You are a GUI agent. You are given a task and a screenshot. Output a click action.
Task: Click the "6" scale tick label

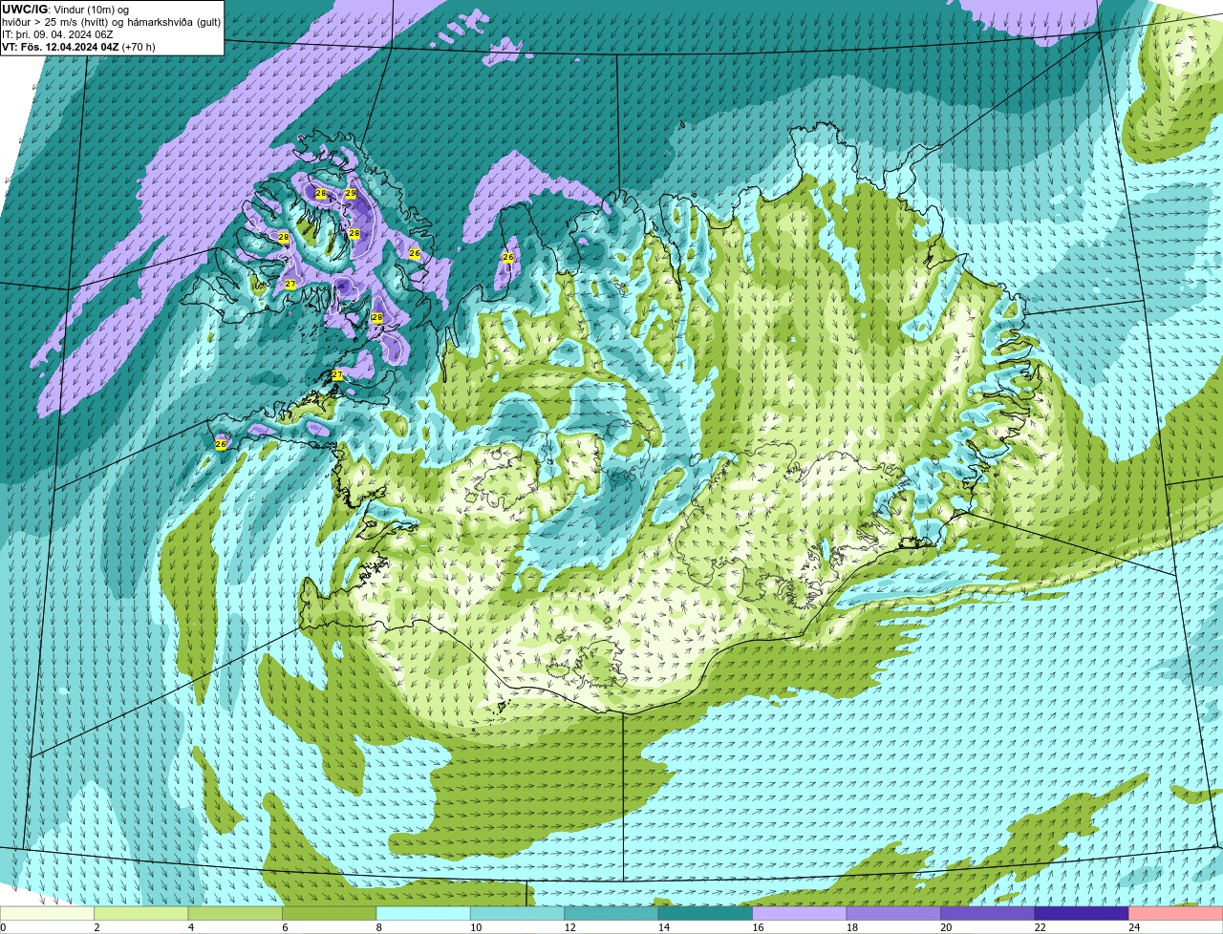tap(285, 927)
